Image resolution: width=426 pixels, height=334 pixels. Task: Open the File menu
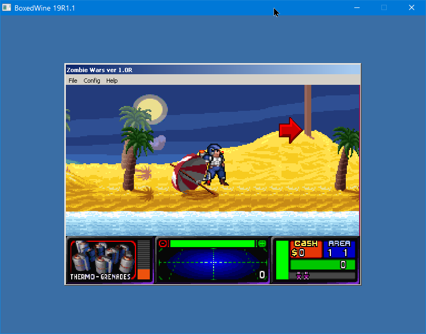coord(73,81)
